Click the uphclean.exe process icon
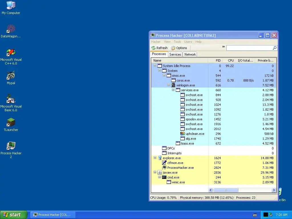292x219 pixels. 182,133
